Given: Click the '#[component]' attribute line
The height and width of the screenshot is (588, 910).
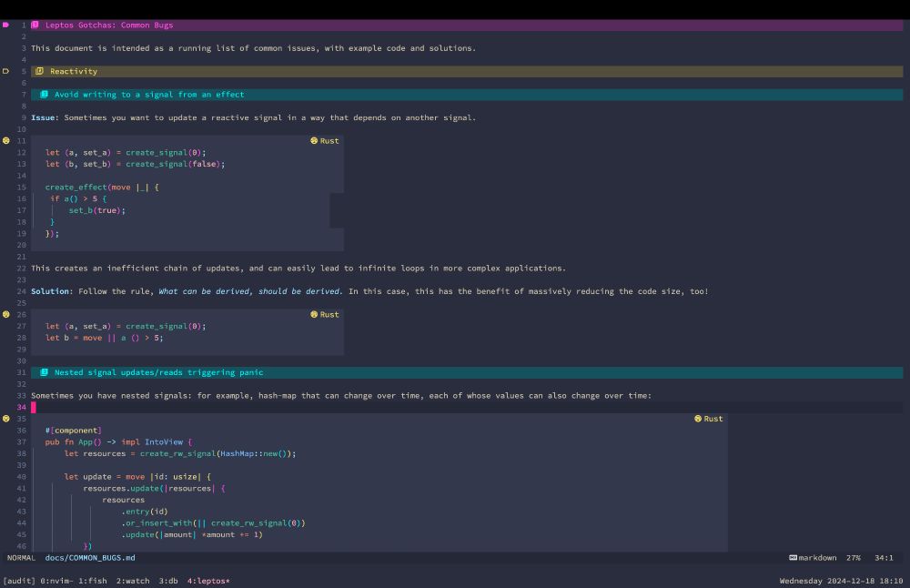Looking at the screenshot, I should click(x=74, y=431).
